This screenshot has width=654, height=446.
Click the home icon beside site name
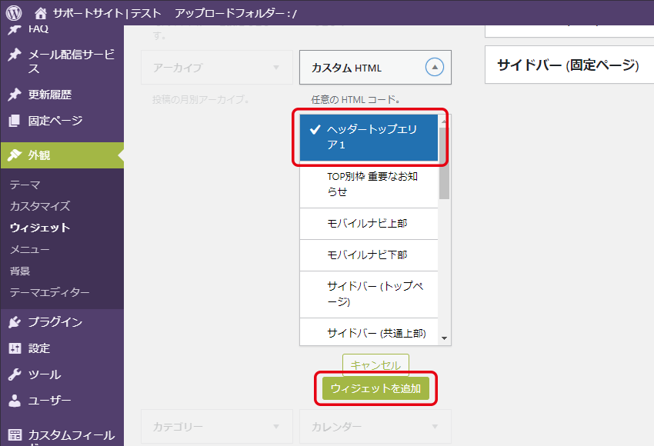point(40,14)
